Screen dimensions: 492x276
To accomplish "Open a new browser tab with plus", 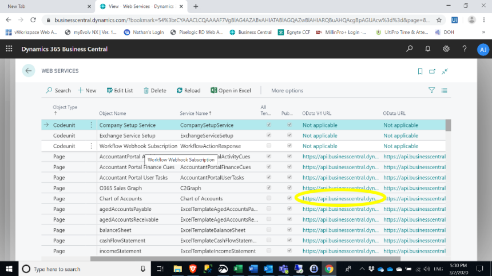I will point(196,6).
